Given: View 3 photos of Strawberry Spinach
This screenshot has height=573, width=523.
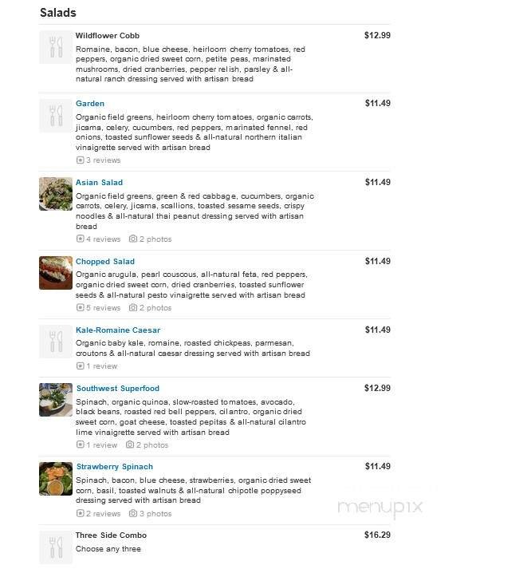Looking at the screenshot, I should tap(155, 514).
